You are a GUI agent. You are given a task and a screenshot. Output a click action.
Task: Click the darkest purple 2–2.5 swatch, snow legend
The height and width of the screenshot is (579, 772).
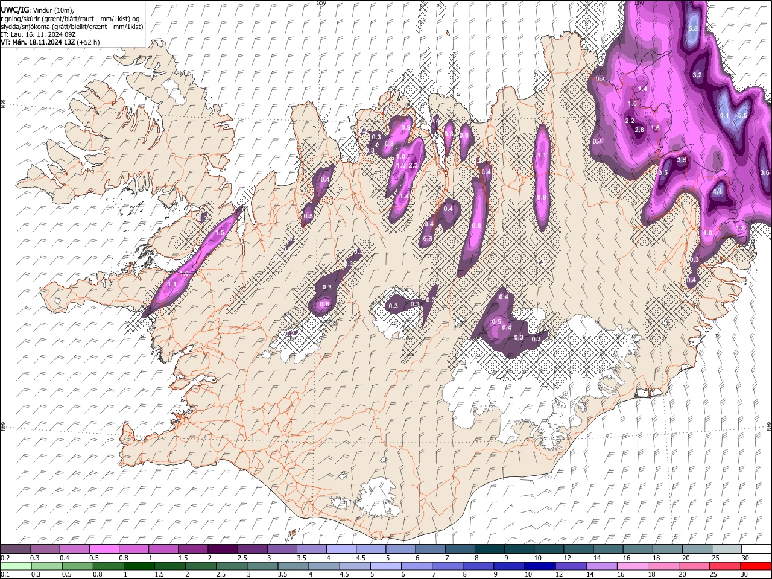pyautogui.click(x=223, y=549)
